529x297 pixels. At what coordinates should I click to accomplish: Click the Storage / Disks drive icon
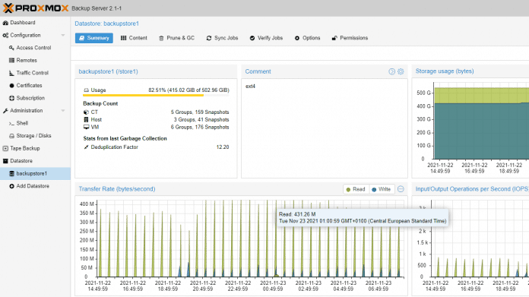click(11, 136)
